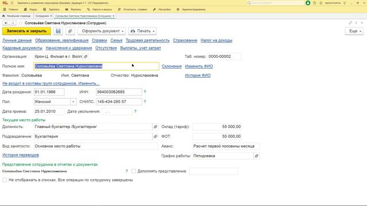Open Образование, квалификация link
This screenshot has height=206, width=367.
[x=62, y=40]
